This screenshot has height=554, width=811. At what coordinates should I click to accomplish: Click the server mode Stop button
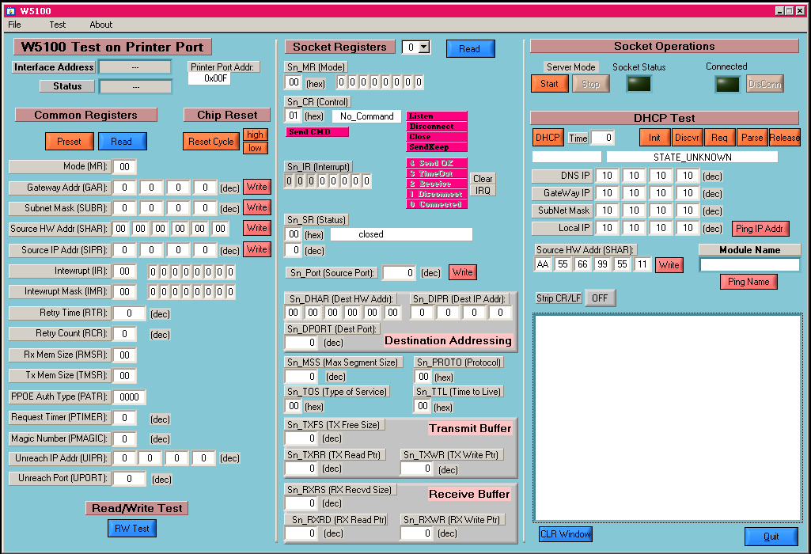[x=591, y=84]
